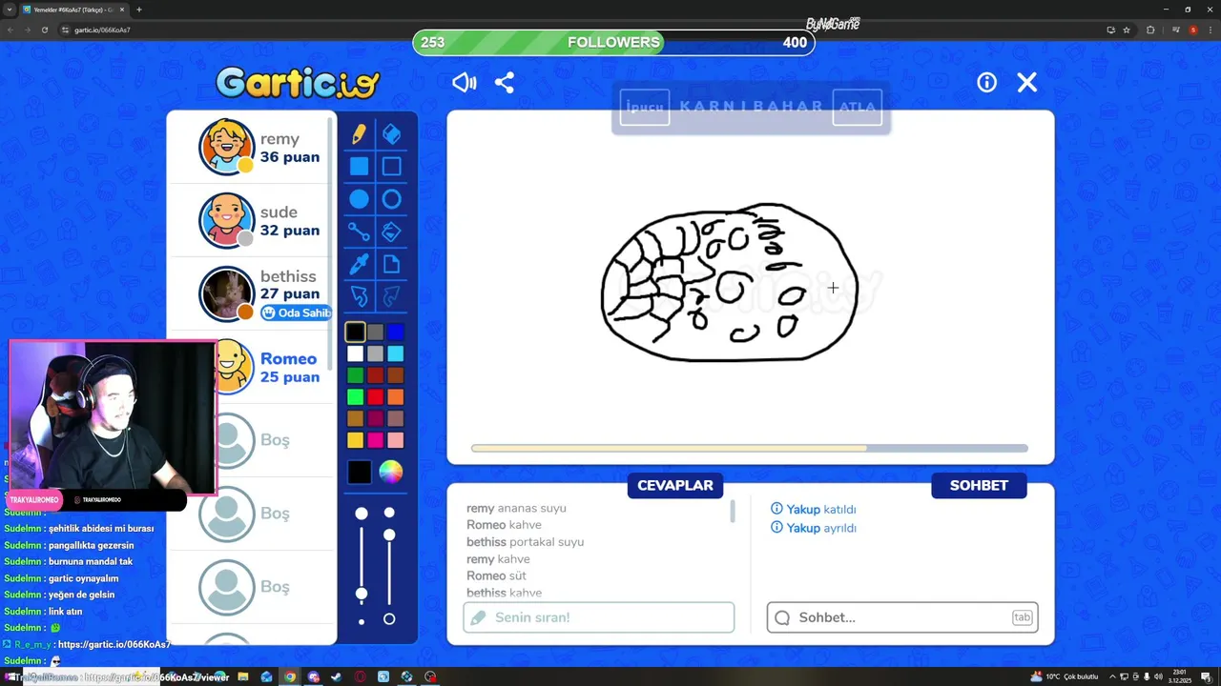Click the brush size slider handle

coord(362,594)
